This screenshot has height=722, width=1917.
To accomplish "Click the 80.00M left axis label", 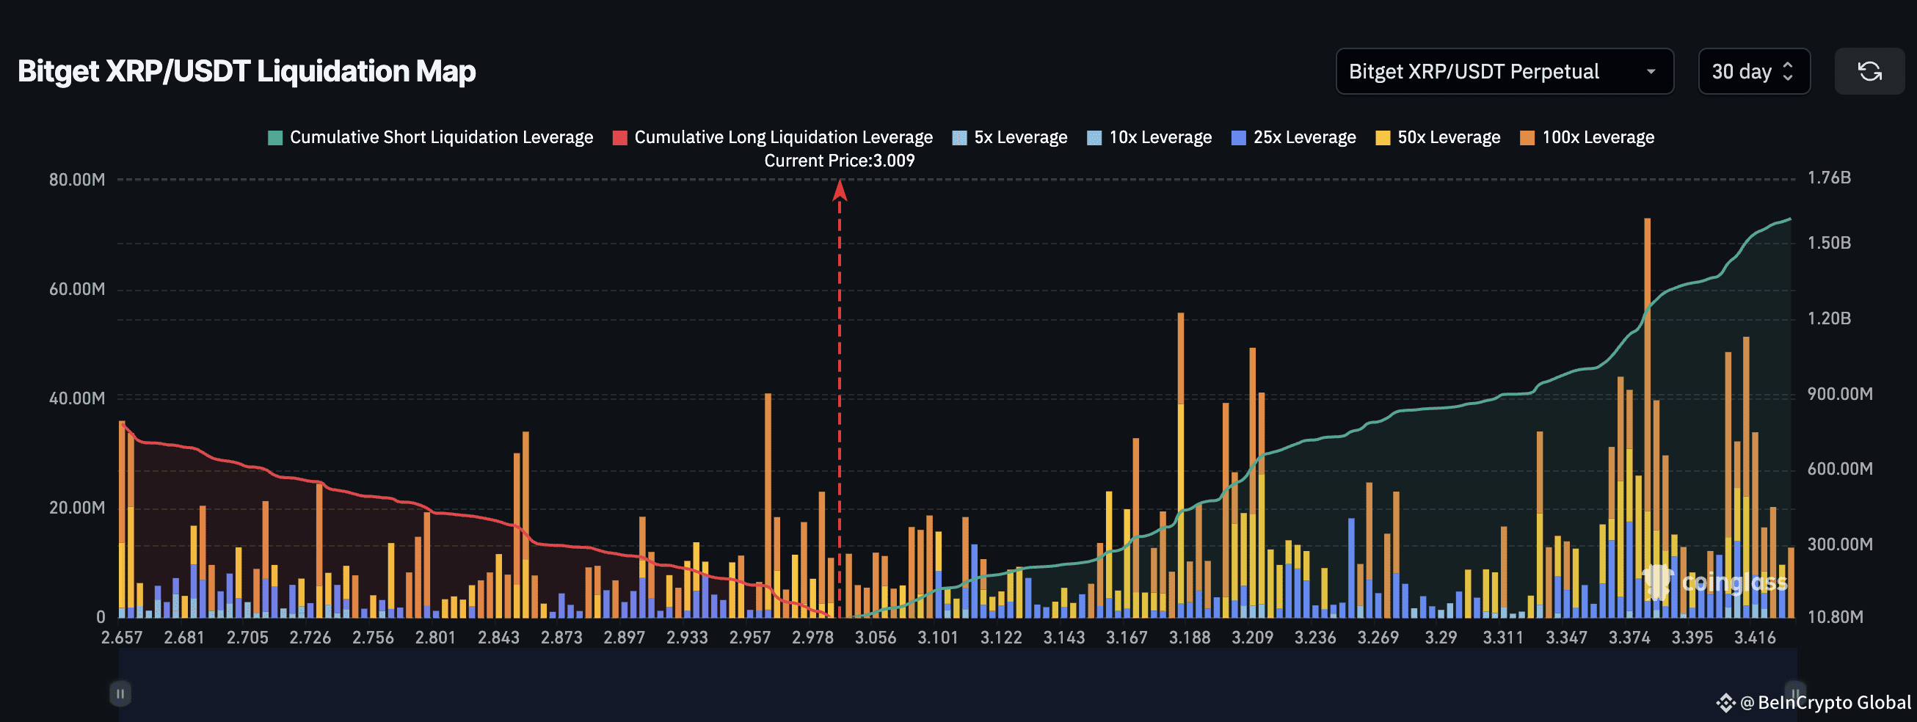I will click(77, 180).
